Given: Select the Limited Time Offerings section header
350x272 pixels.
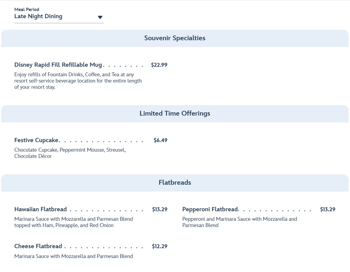Looking at the screenshot, I should coord(175,114).
